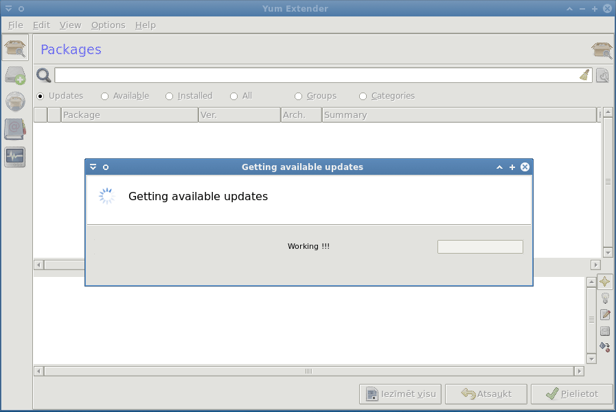Click the description pane scroll-down arrow
Viewport: 616px width, 412px height.
[x=592, y=359]
